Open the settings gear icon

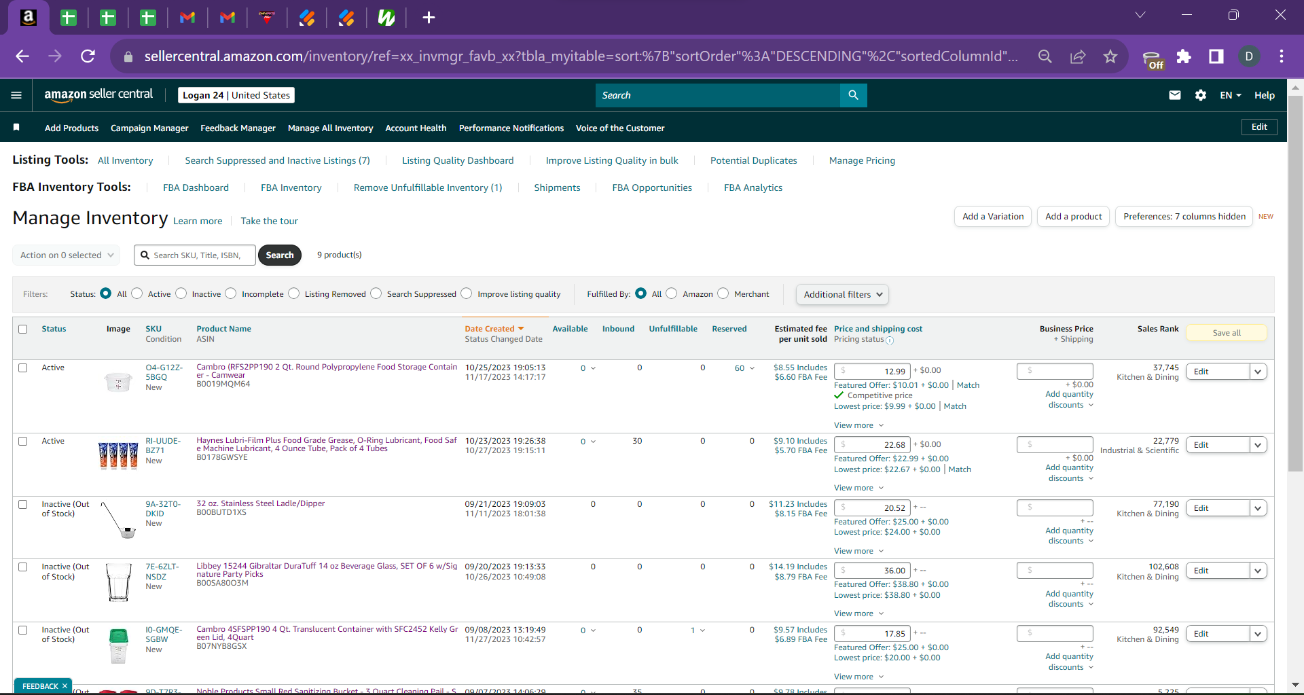coord(1200,95)
